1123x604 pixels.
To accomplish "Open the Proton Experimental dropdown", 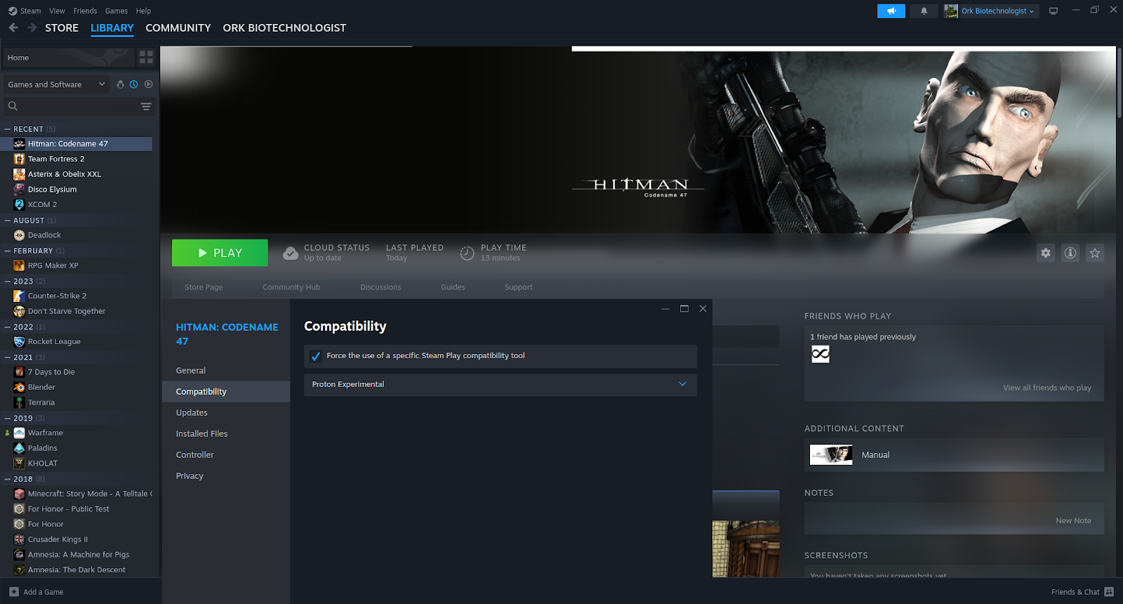I will [x=500, y=384].
